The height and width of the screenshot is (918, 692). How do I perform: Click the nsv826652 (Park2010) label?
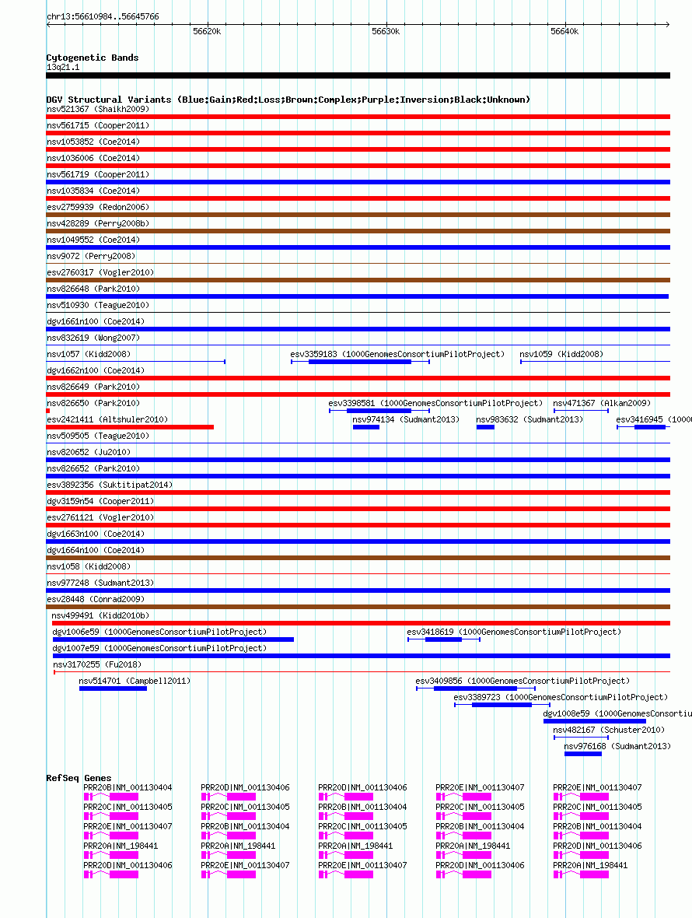tap(93, 469)
